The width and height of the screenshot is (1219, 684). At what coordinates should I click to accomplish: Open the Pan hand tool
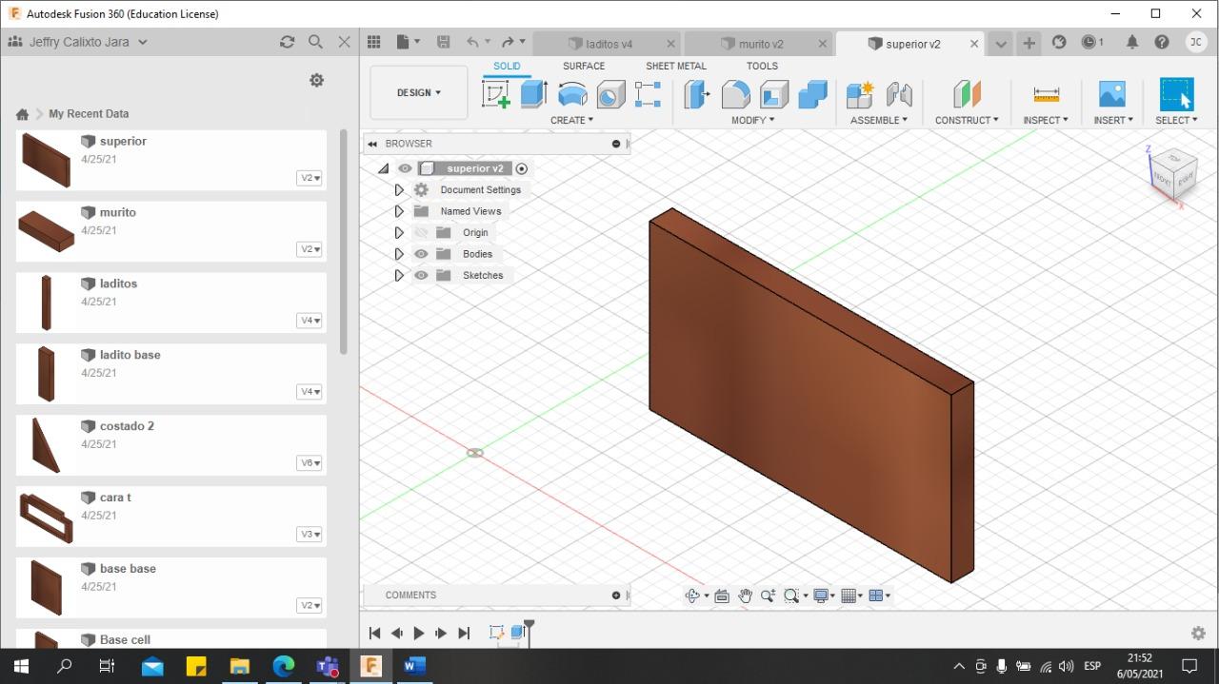pyautogui.click(x=745, y=596)
